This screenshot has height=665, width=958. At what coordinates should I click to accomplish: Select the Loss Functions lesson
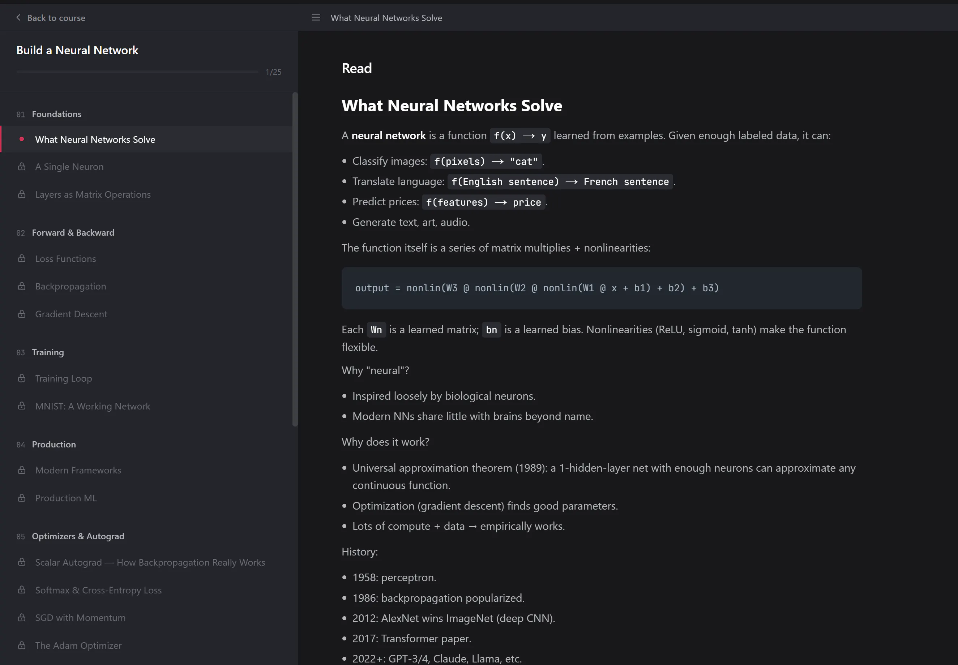[146, 259]
